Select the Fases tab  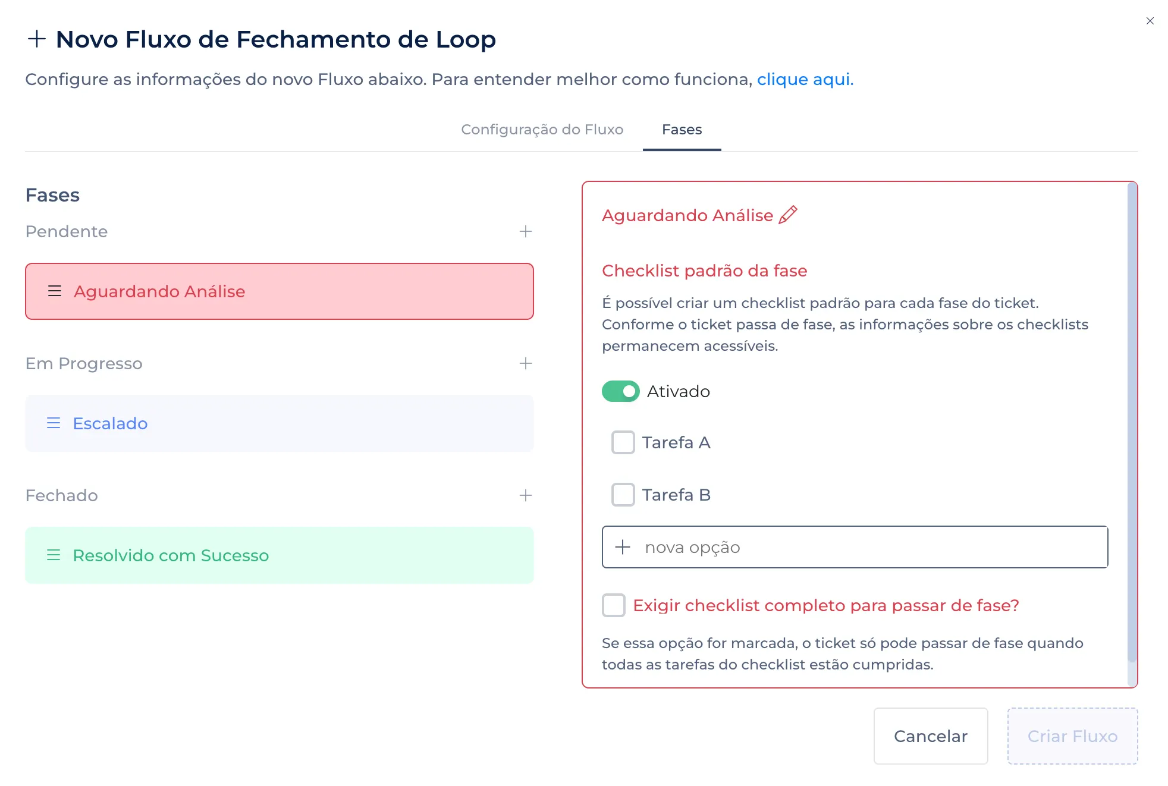pyautogui.click(x=682, y=130)
